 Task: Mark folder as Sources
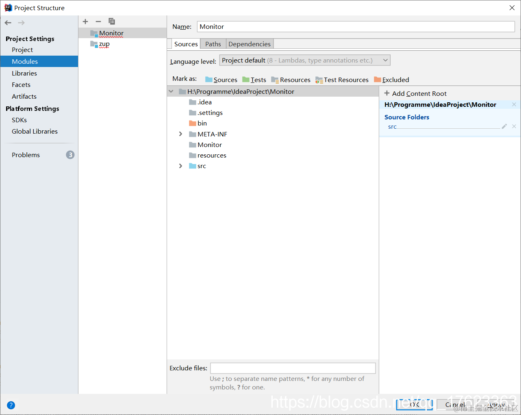click(221, 80)
